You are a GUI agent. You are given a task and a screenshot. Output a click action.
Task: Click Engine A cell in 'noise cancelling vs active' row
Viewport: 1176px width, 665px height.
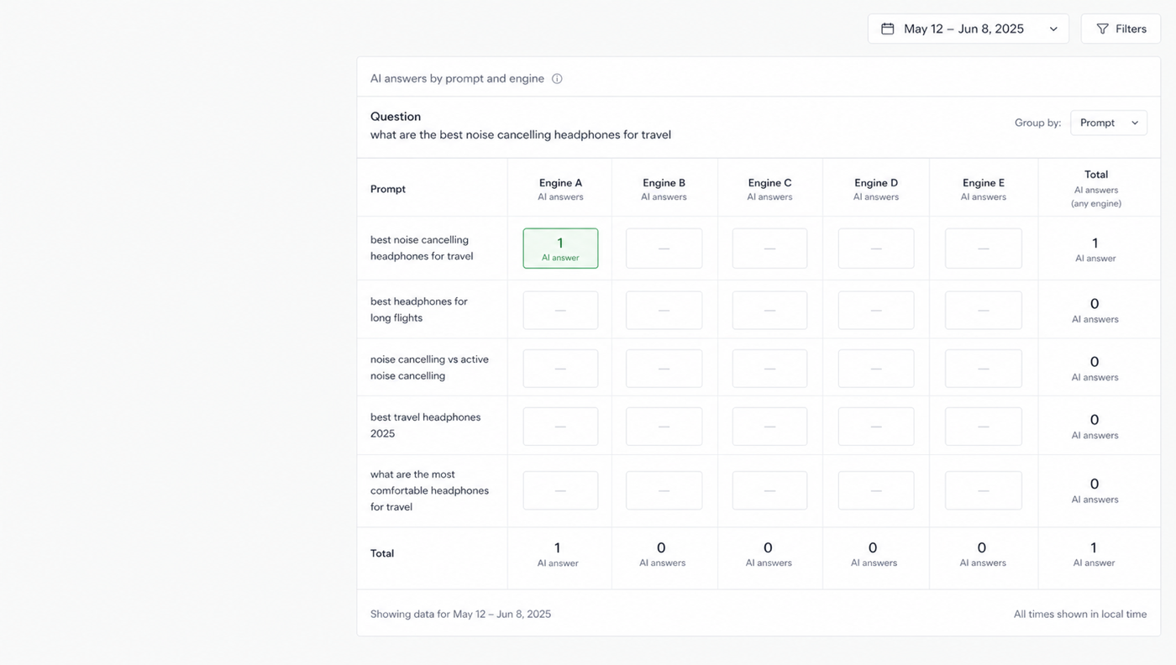point(560,369)
